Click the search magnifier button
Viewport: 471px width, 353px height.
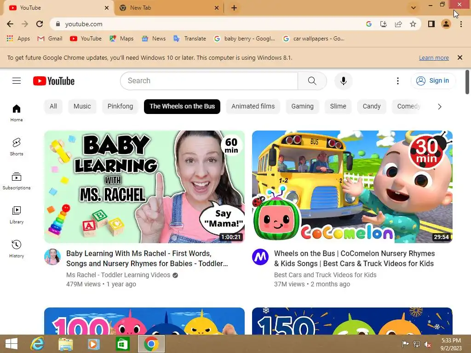point(312,81)
